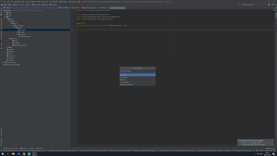Collapse the resources folder arrow
Viewport: 277px width, 156px height.
coord(9,39)
